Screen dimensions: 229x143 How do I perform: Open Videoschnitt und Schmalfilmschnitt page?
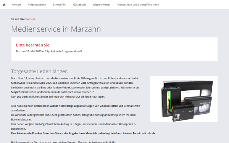coord(138,5)
